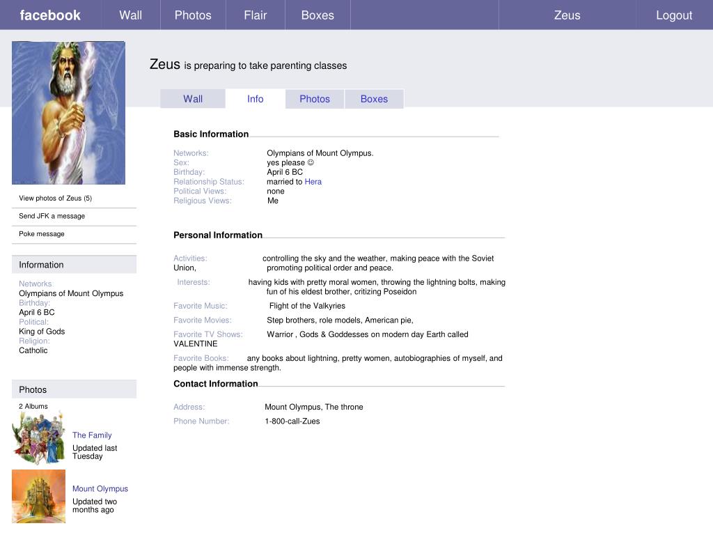The height and width of the screenshot is (535, 713).
Task: Switch to the Boxes profile tab
Action: (374, 99)
